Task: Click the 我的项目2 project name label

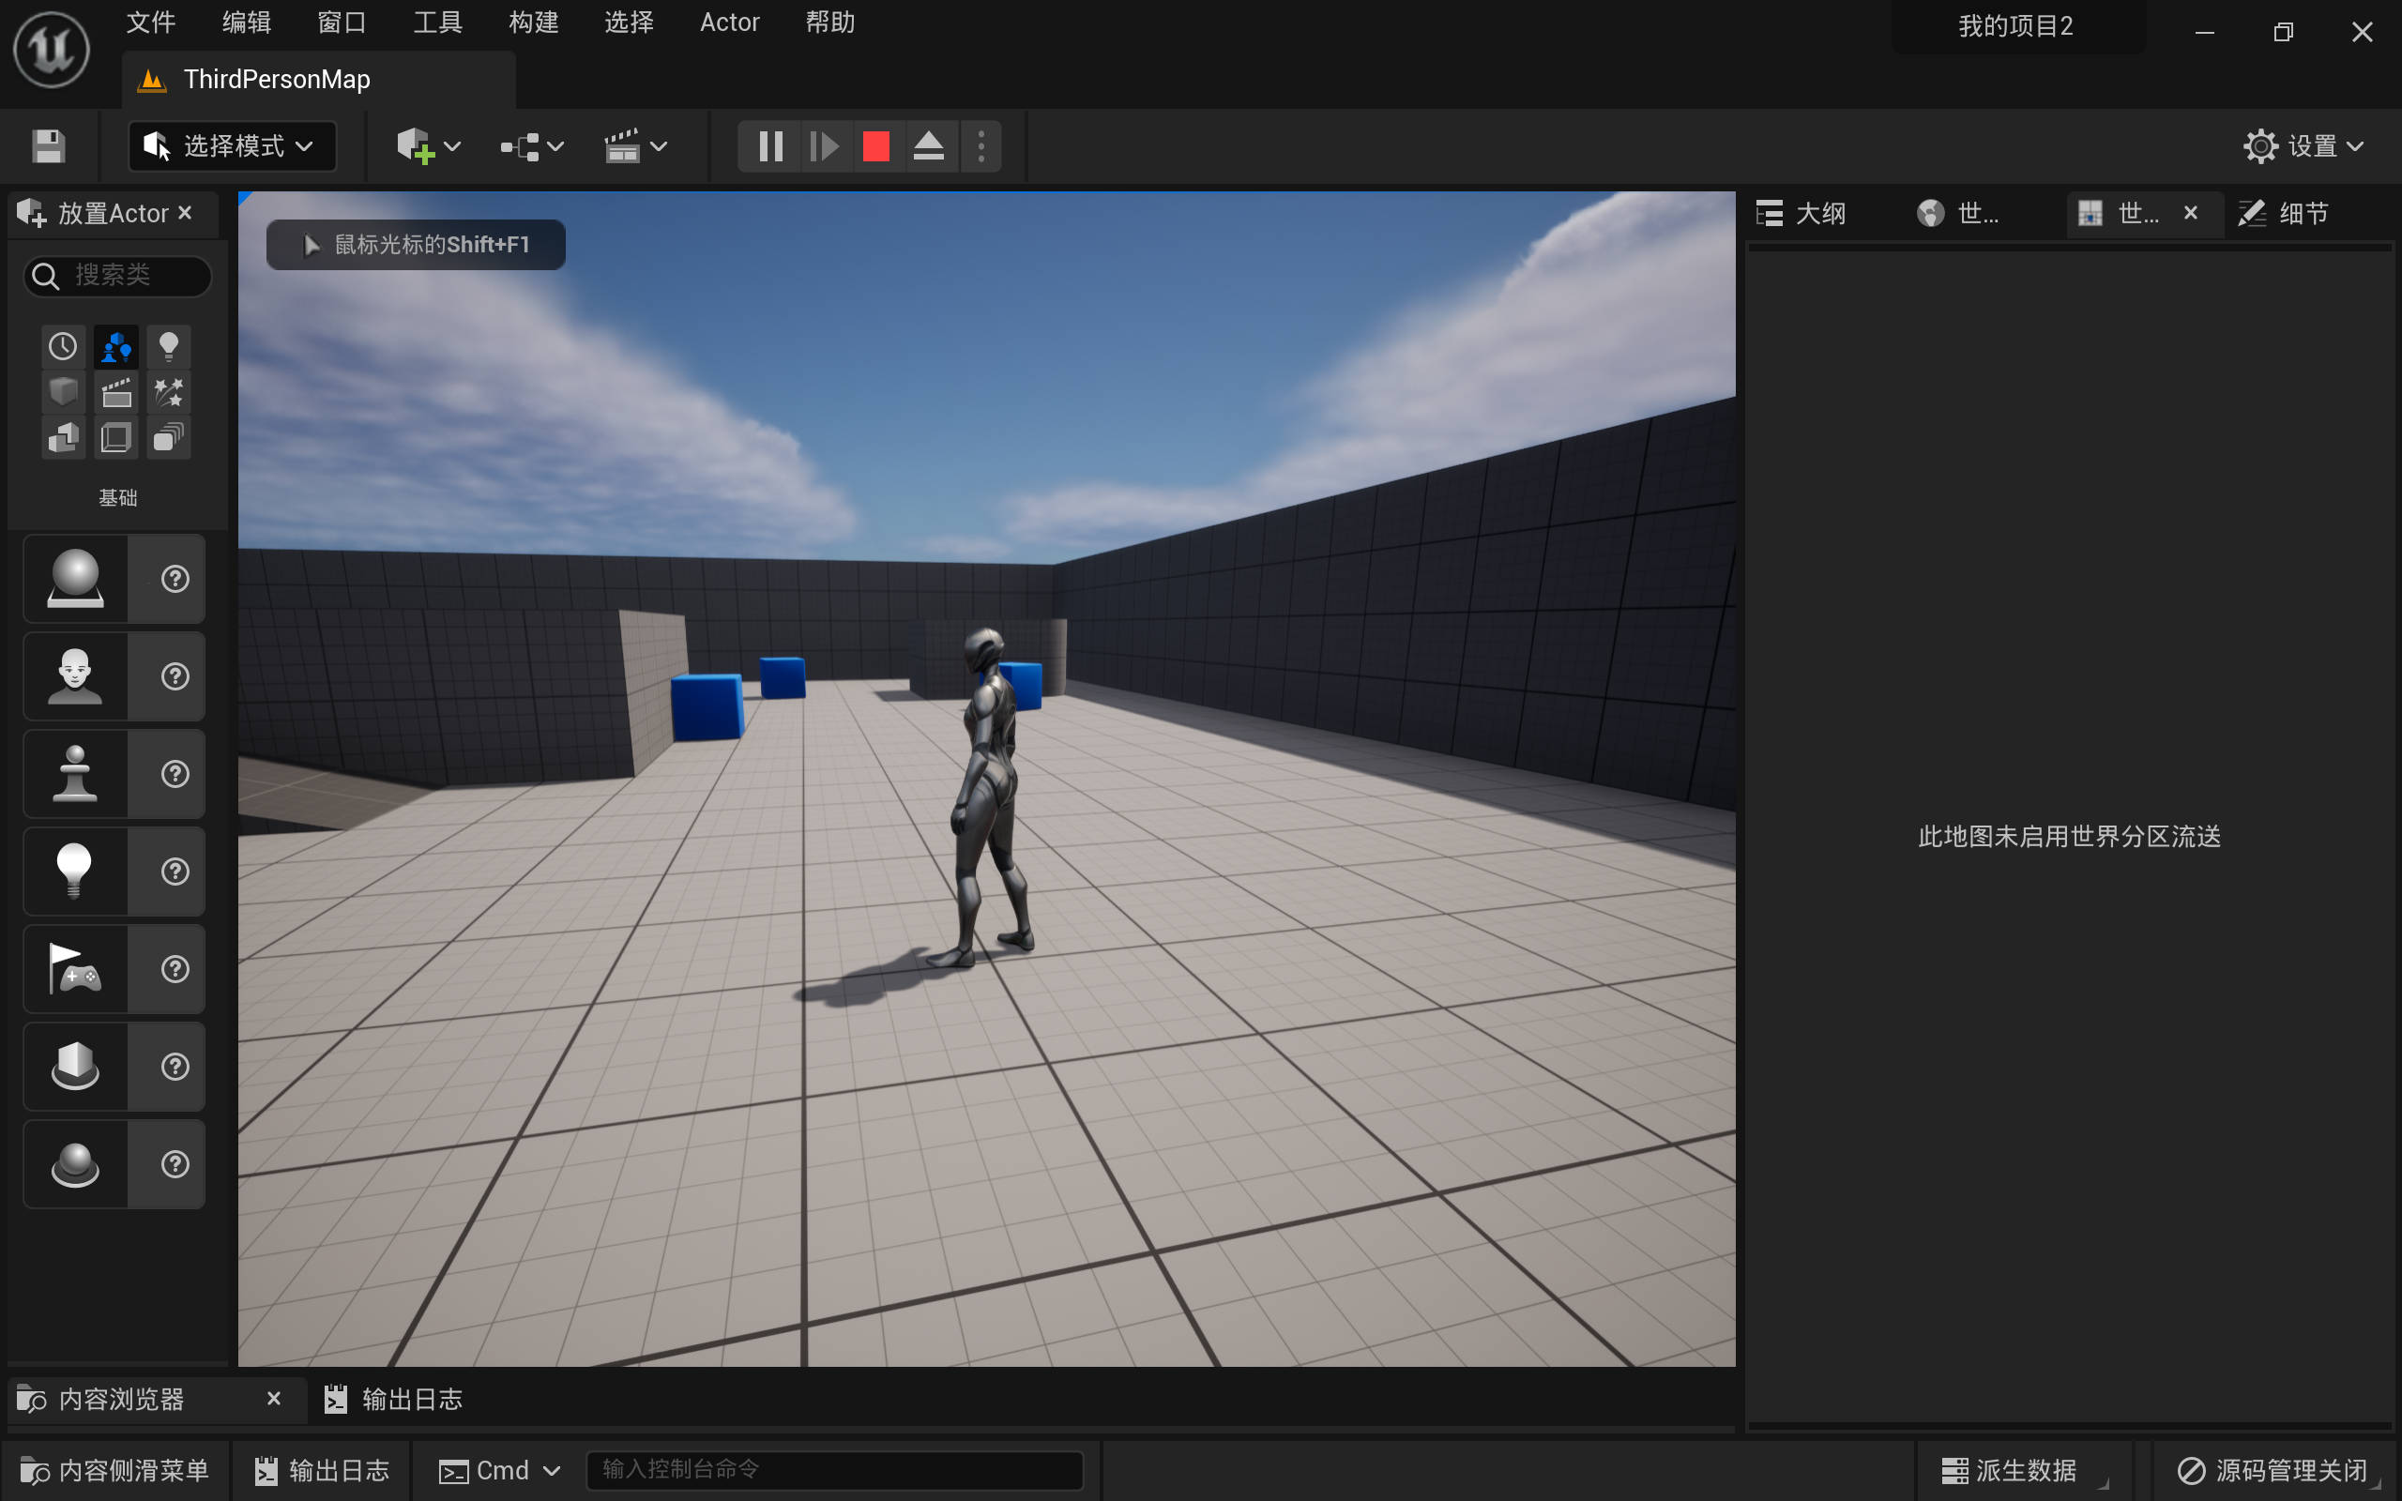Action: (x=2015, y=26)
